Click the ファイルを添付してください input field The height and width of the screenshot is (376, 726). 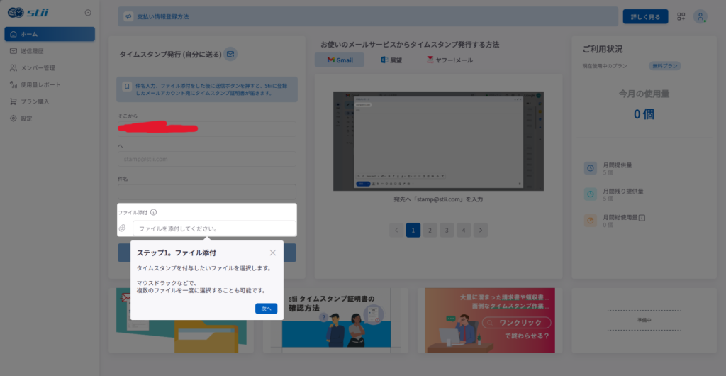tap(214, 228)
